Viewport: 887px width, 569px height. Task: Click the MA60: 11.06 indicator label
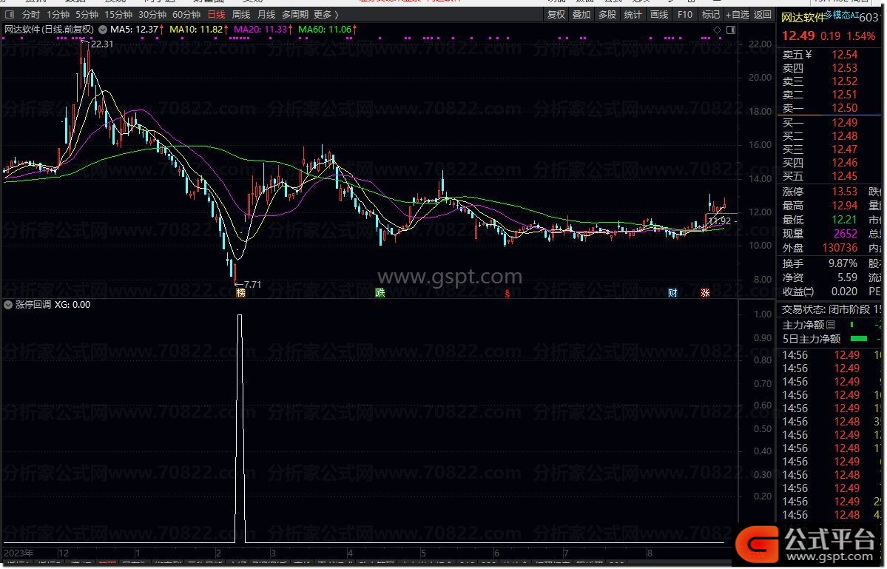point(324,30)
